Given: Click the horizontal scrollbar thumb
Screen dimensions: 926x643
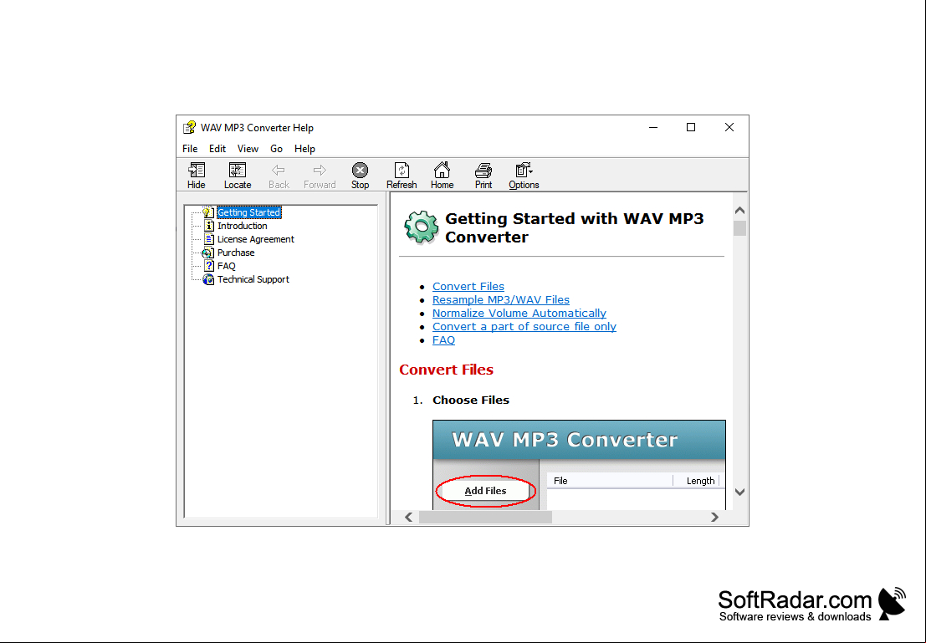Looking at the screenshot, I should coord(485,518).
